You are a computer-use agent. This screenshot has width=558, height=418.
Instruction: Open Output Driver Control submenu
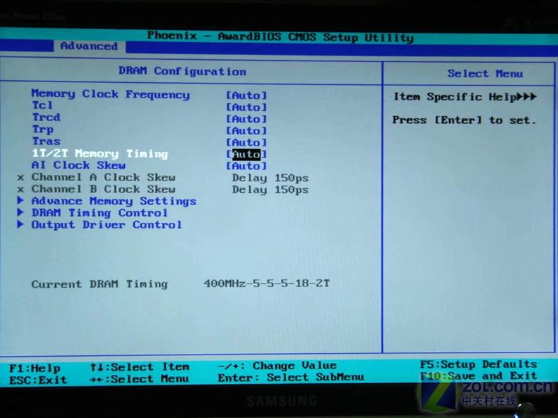pos(107,224)
